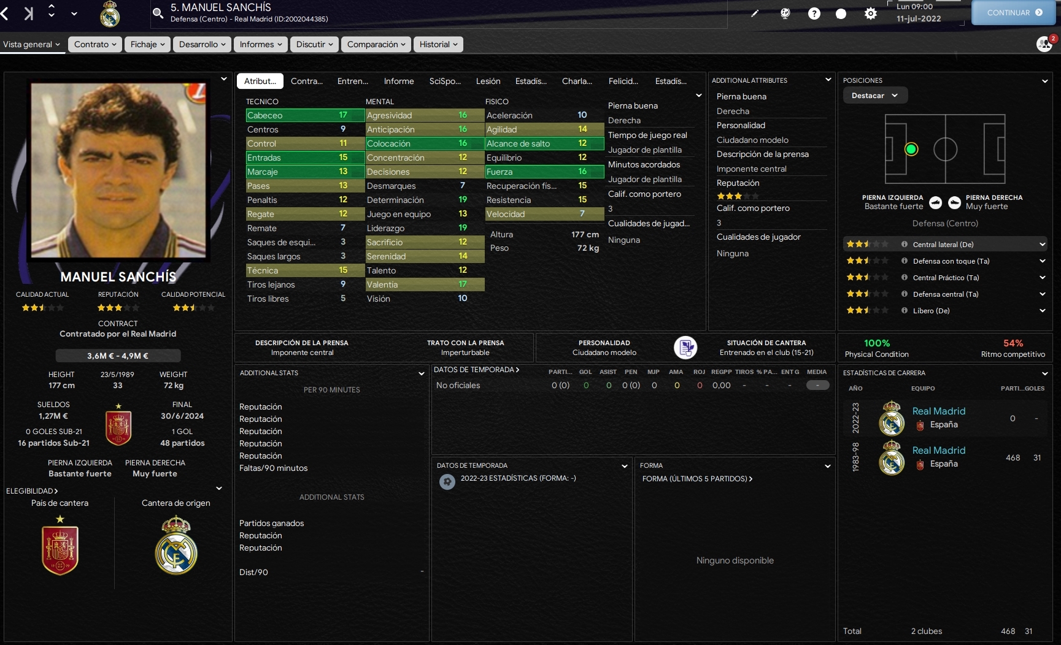Switch to the Lesión tab
This screenshot has height=645, width=1061.
[488, 81]
